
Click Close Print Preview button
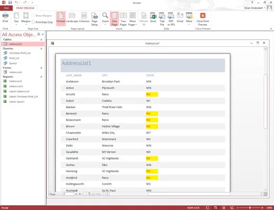coord(203,19)
